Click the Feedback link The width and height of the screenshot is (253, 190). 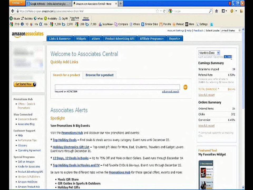click(x=198, y=31)
